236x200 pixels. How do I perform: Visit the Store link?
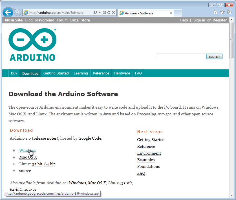click(85, 20)
